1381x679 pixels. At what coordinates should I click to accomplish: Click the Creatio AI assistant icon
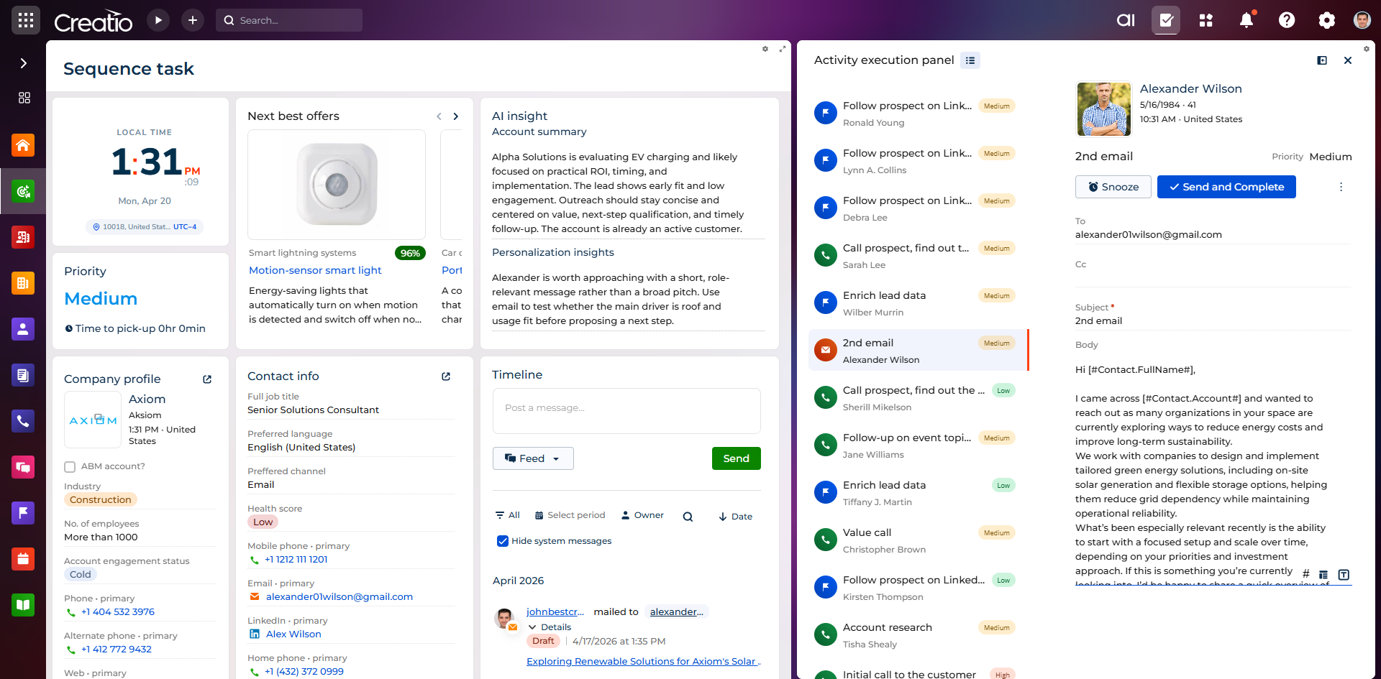(1126, 20)
